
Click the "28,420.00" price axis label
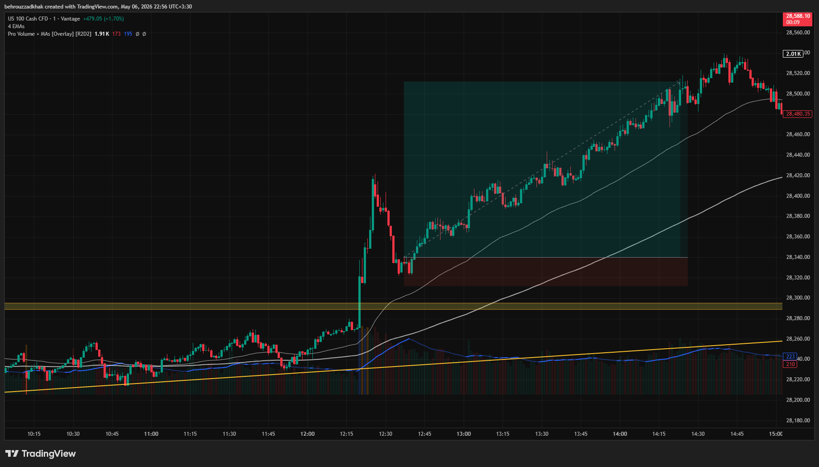[798, 175]
